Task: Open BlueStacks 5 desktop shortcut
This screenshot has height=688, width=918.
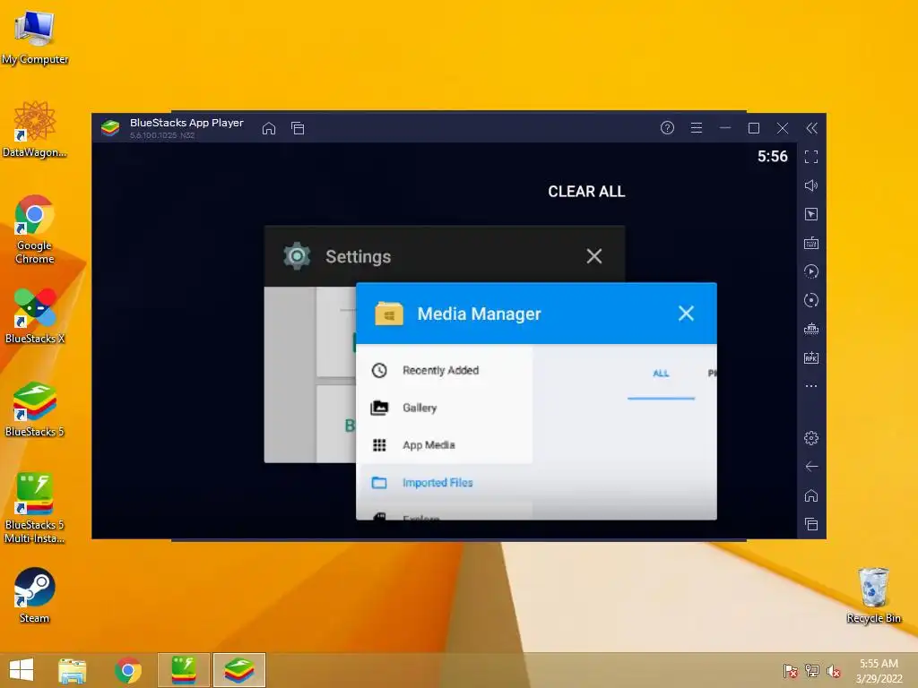Action: pyautogui.click(x=35, y=408)
